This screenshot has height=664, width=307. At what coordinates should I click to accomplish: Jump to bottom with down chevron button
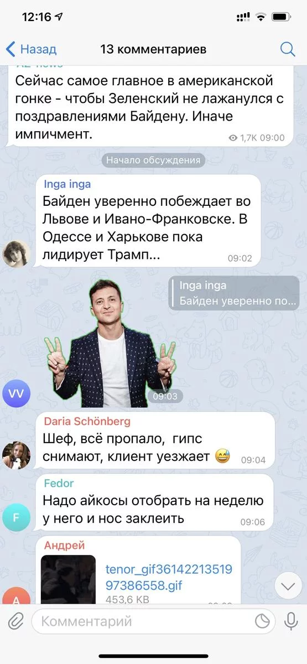288,587
